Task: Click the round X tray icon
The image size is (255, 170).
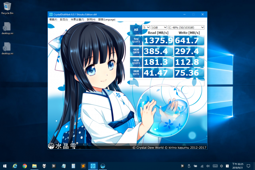Action: [x=221, y=166]
